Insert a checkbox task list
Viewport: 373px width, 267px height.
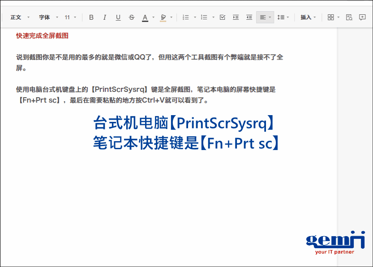[223, 17]
